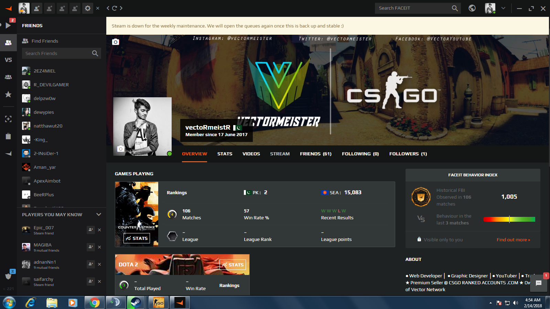Dismiss MAGIBA suggestion
This screenshot has width=550, height=309.
pyautogui.click(x=99, y=247)
